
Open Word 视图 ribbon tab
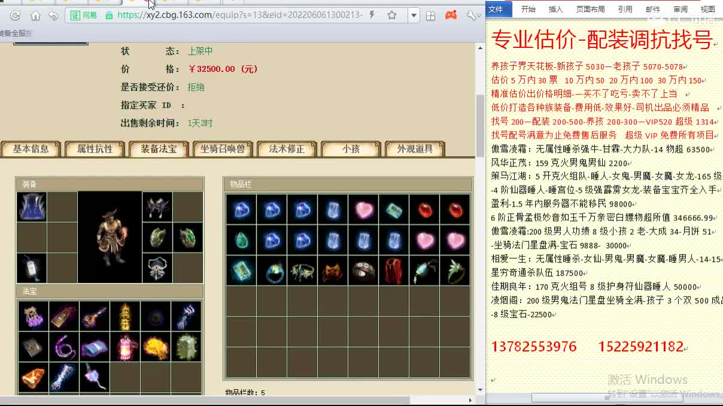[707, 9]
